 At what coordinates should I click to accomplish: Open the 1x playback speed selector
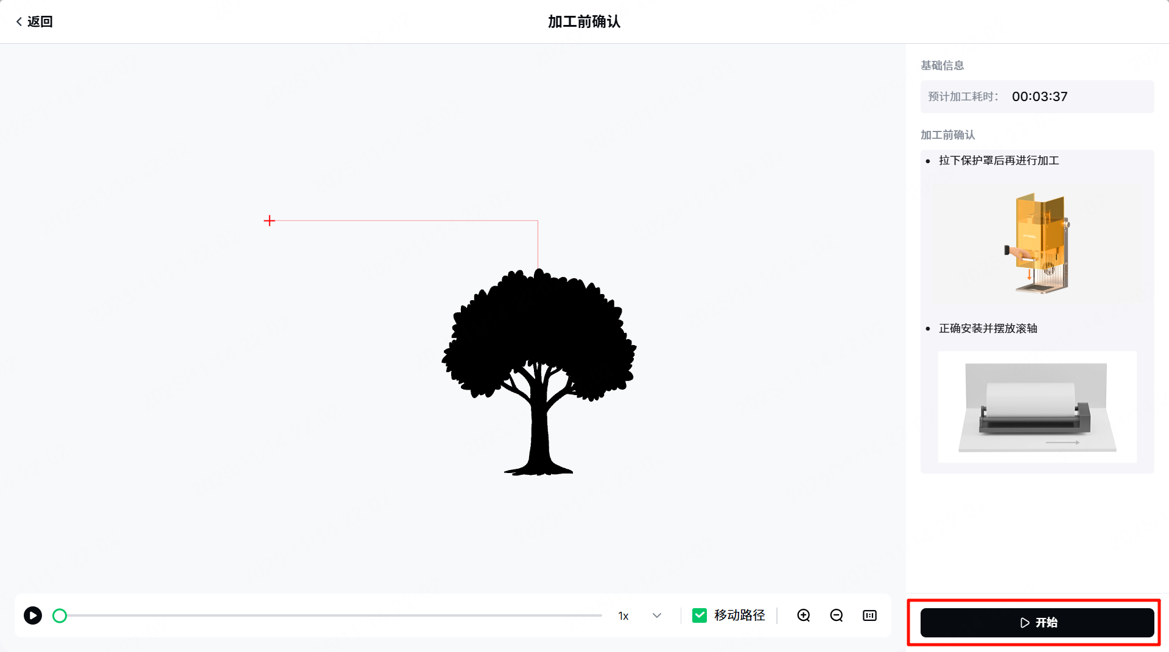point(623,616)
